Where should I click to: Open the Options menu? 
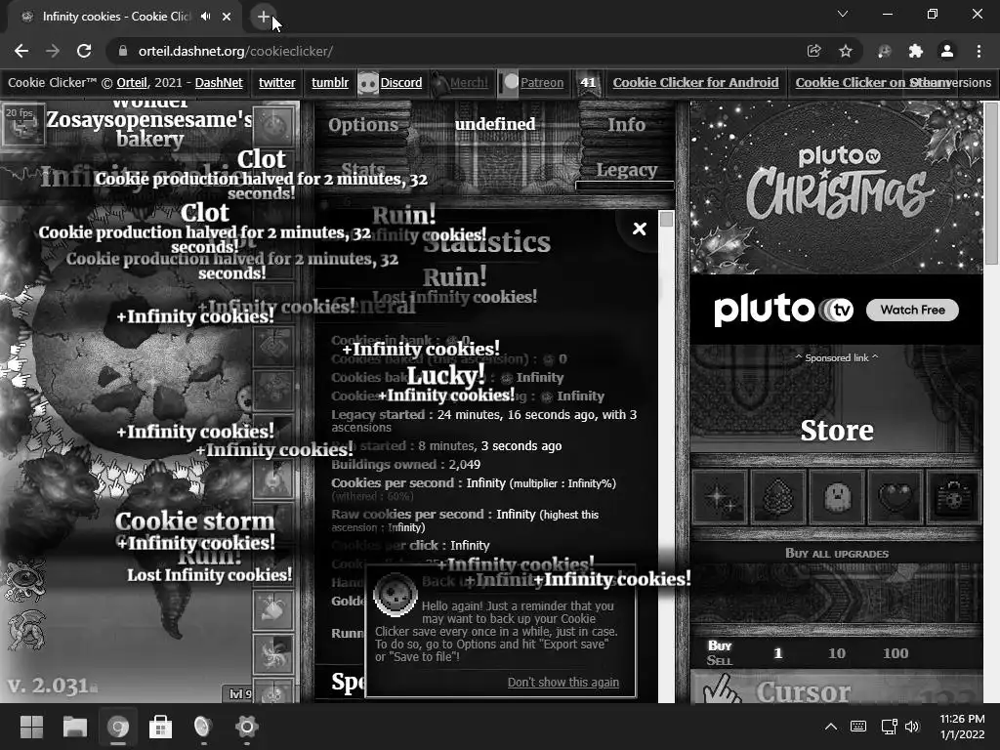(x=363, y=124)
